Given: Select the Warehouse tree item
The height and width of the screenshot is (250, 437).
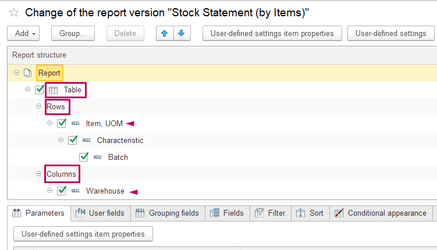Looking at the screenshot, I should pyautogui.click(x=105, y=191).
